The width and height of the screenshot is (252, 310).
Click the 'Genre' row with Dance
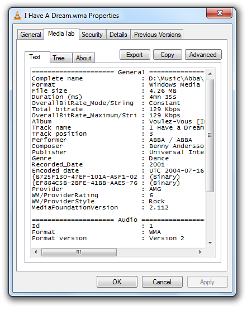[x=100, y=159]
